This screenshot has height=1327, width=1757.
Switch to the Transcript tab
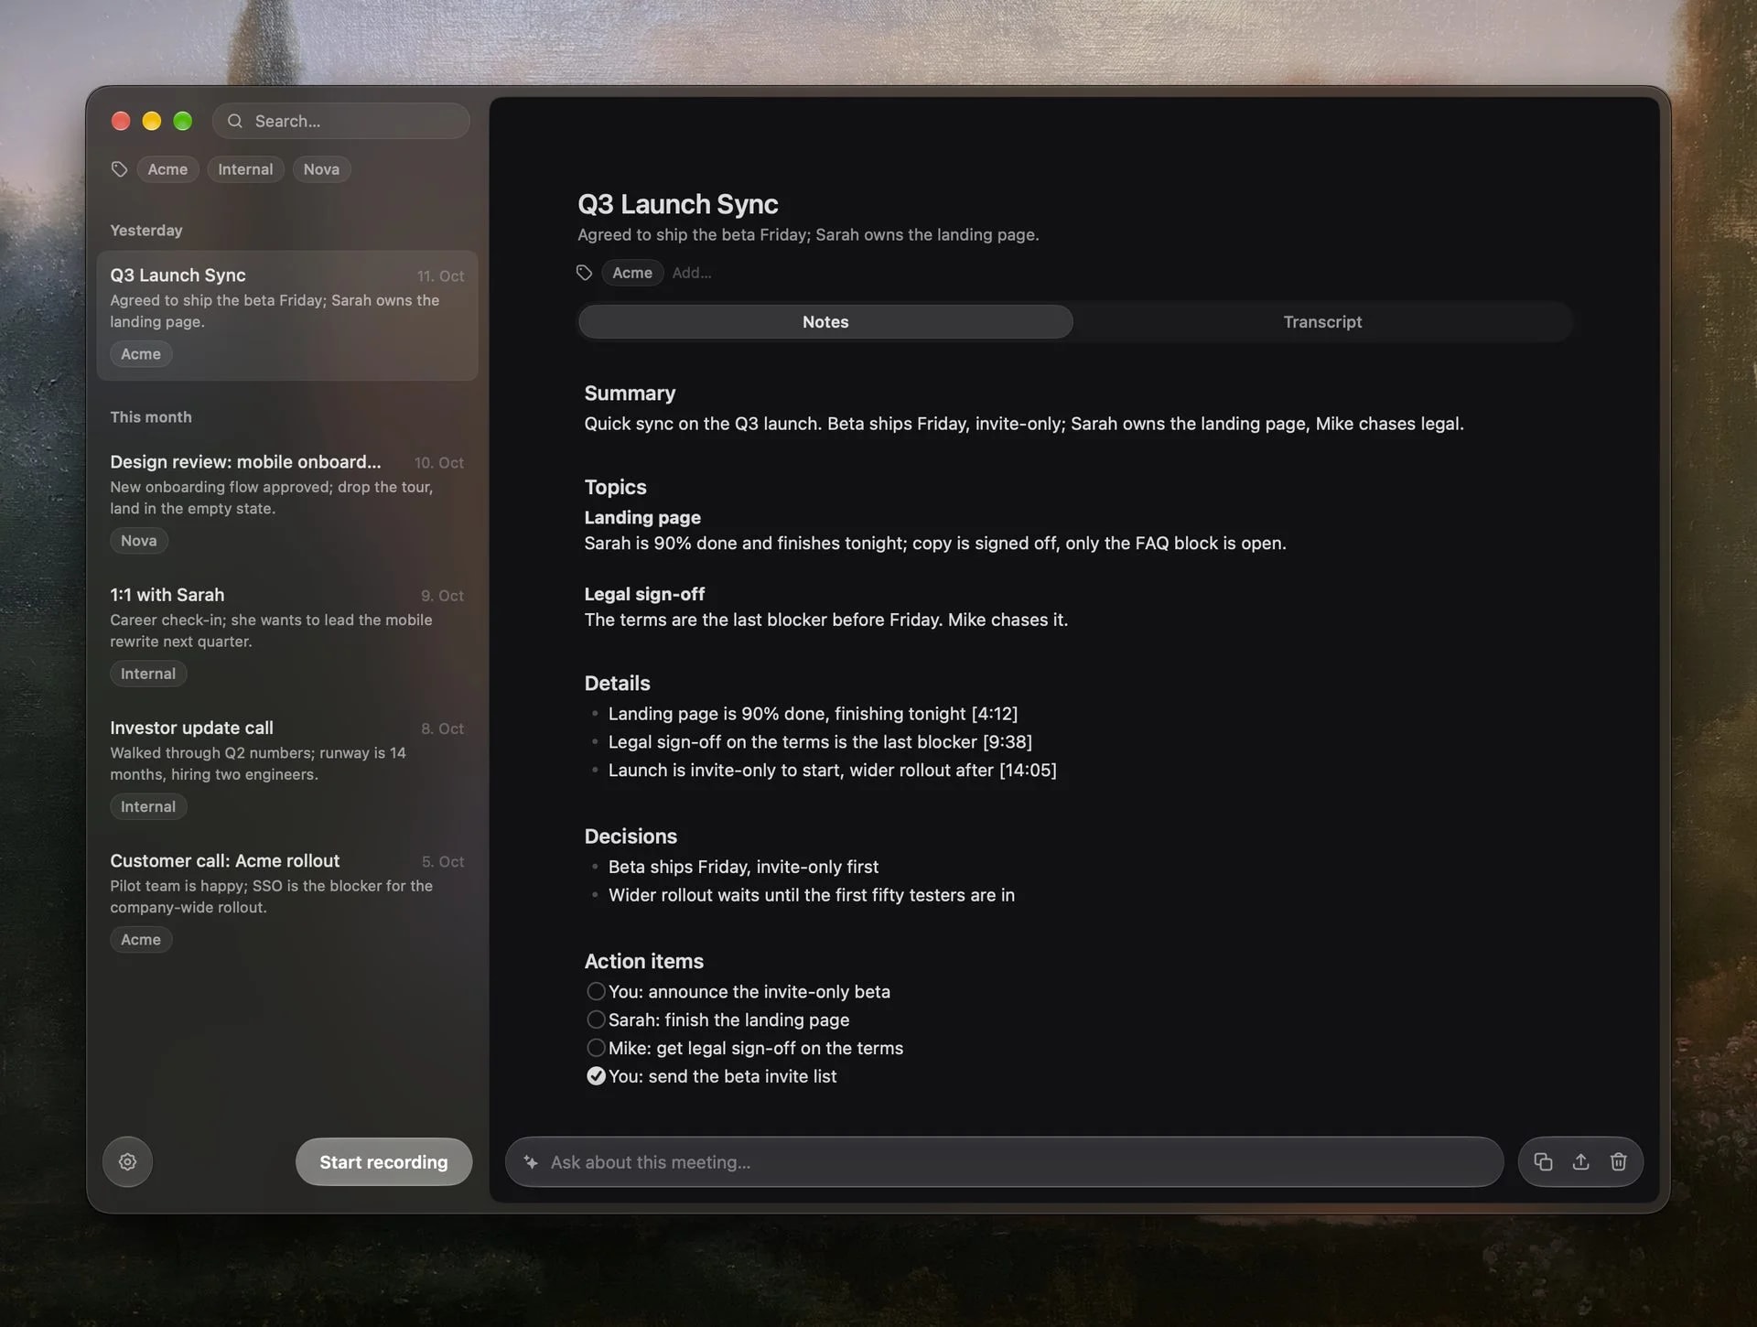[x=1322, y=321]
